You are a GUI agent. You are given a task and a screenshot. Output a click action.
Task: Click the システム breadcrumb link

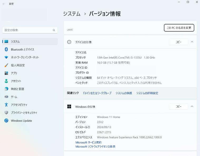[x=72, y=14]
